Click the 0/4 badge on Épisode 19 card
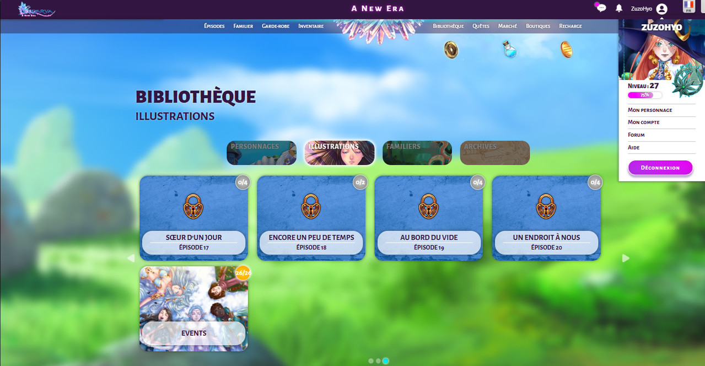The image size is (705, 366). pyautogui.click(x=477, y=182)
